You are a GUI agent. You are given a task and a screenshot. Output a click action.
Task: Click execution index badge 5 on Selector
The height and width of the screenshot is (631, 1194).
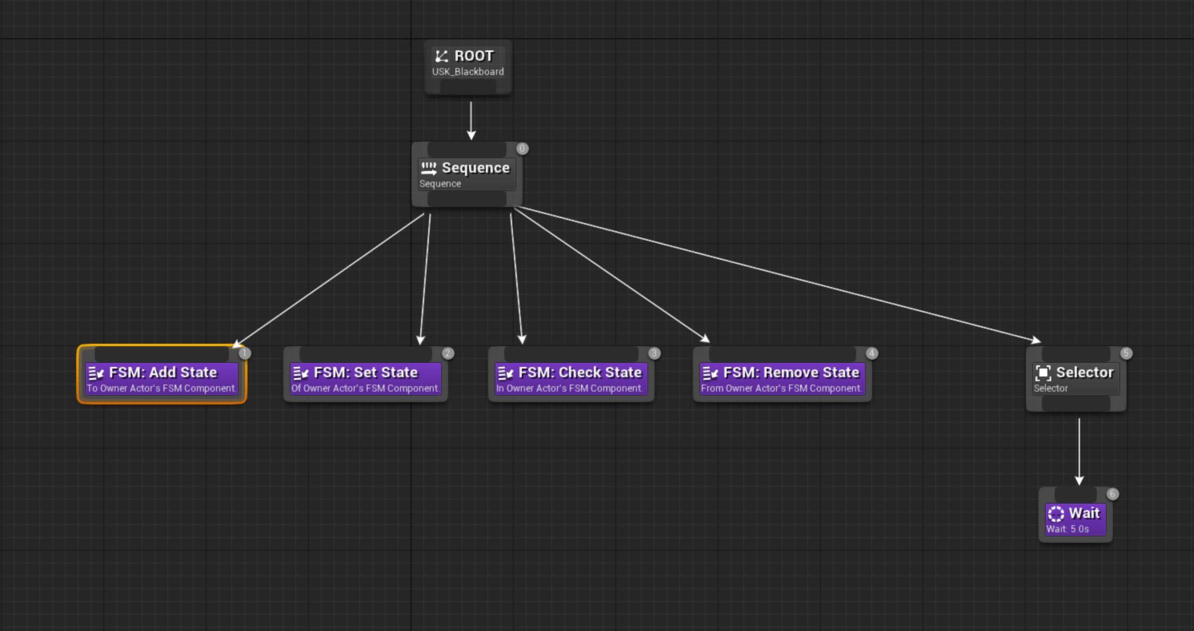point(1126,353)
